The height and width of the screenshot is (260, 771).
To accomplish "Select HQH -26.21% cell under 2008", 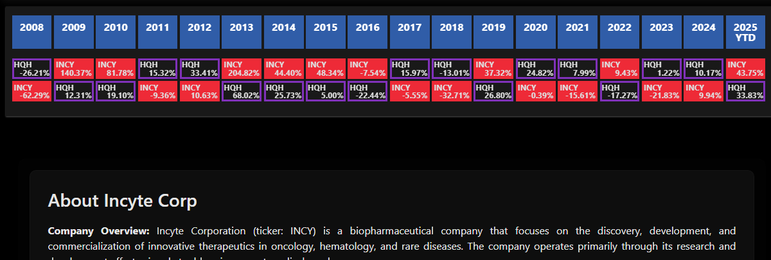I will [31, 69].
